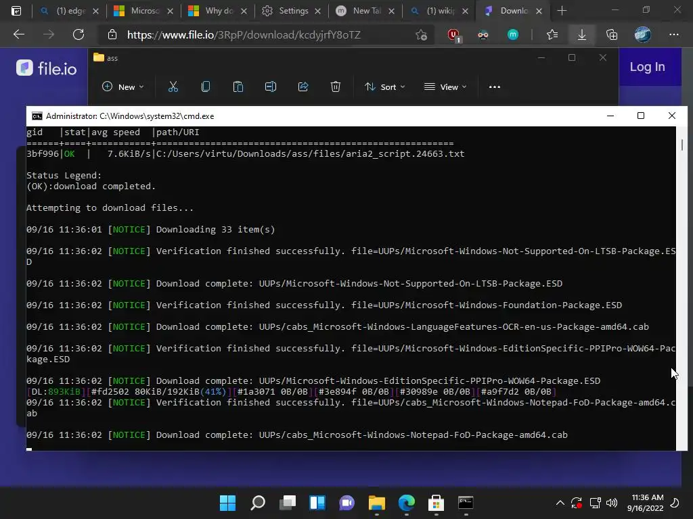Click the Rename icon in File Explorer
This screenshot has width=693, height=519.
coord(271,87)
